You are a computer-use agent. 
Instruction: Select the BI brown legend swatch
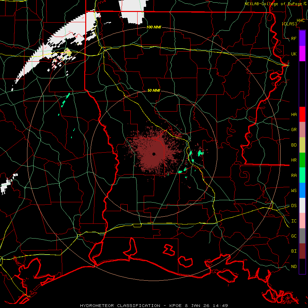click(x=302, y=251)
